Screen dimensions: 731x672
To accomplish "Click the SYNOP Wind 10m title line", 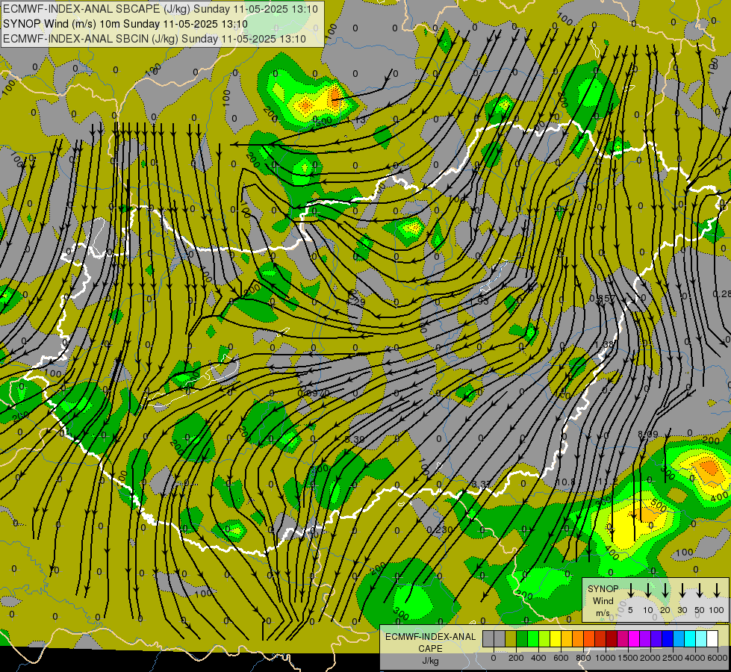I will 125,24.
